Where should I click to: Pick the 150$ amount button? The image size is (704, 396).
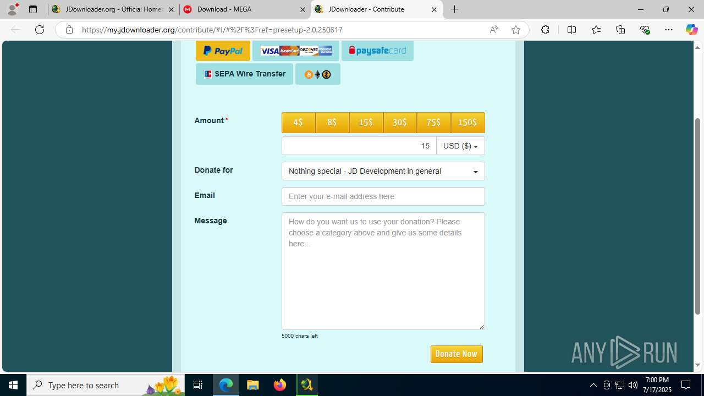[x=468, y=123]
